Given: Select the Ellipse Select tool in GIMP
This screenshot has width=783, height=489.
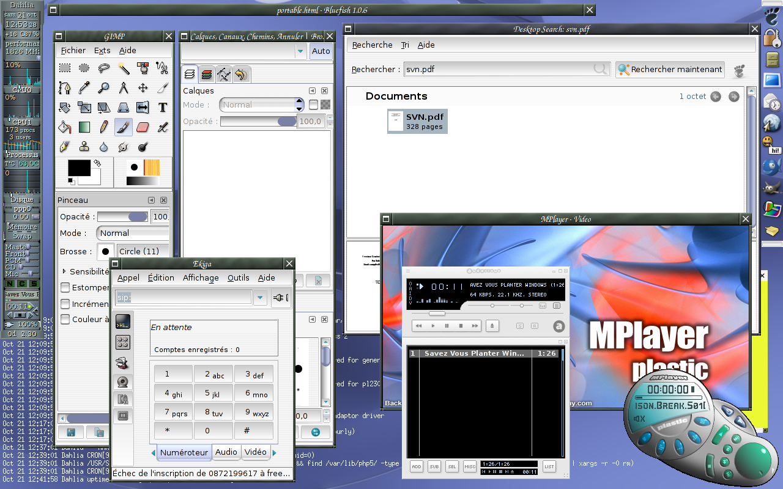Looking at the screenshot, I should pyautogui.click(x=84, y=68).
